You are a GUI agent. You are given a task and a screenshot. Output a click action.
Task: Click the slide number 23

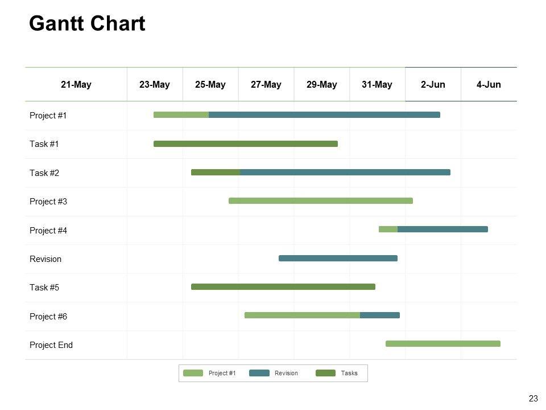coord(533,399)
